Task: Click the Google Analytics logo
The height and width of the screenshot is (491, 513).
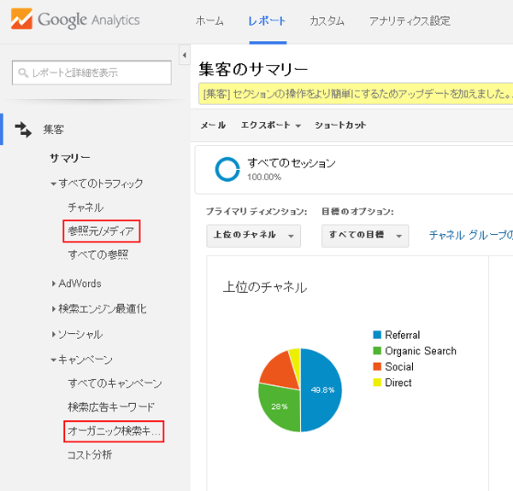Action: click(77, 20)
